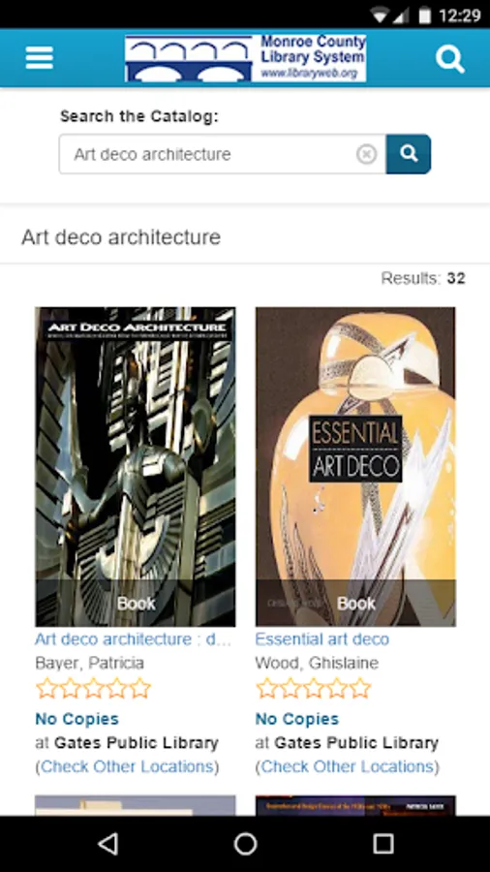Open Essential Art Deco book cover
Image resolution: width=490 pixels, height=872 pixels.
355,467
